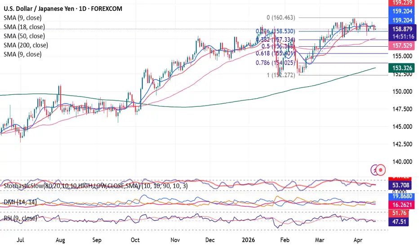Screen dimensions: 419x247
Task: Click the Nov label on the time axis
Action: (x=175, y=240)
